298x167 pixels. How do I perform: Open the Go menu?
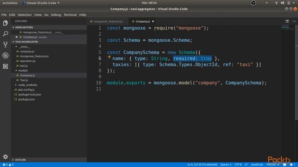(47, 15)
